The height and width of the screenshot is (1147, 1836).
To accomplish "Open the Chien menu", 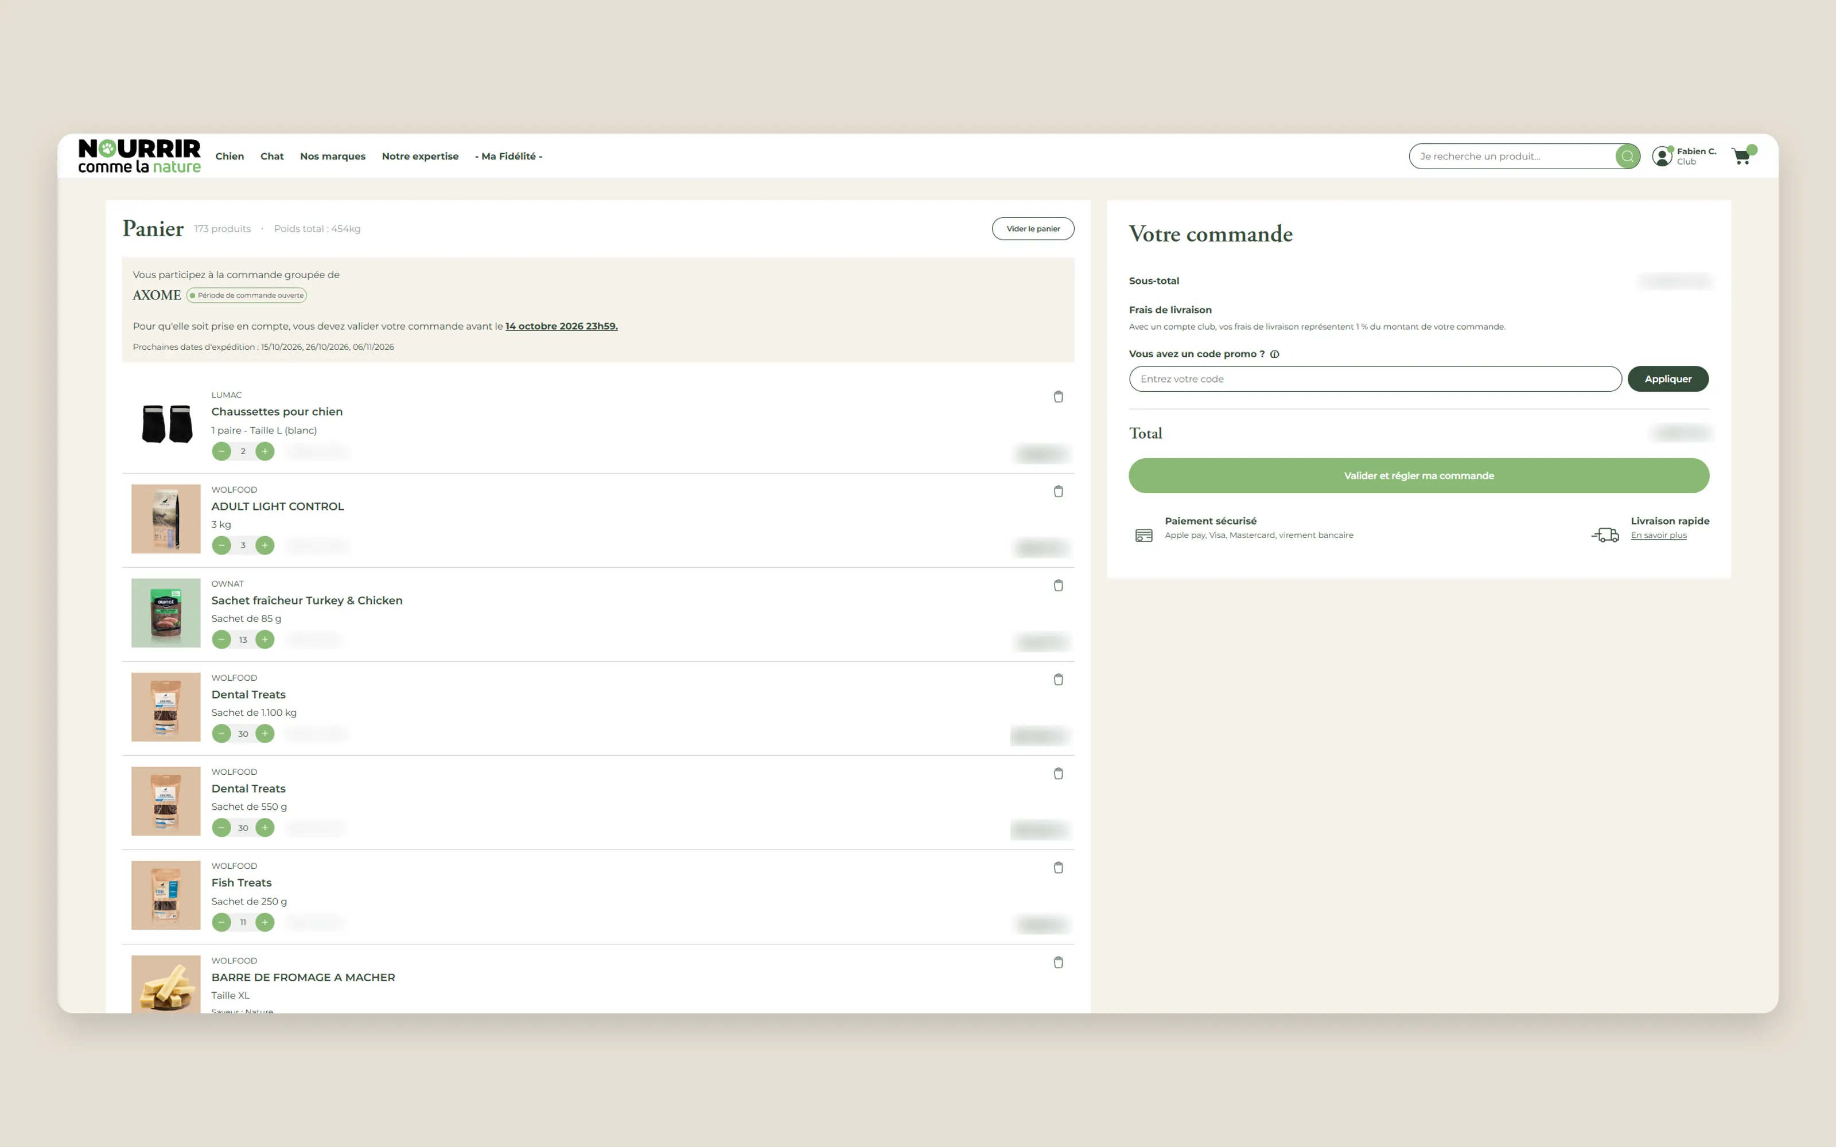I will click(230, 156).
